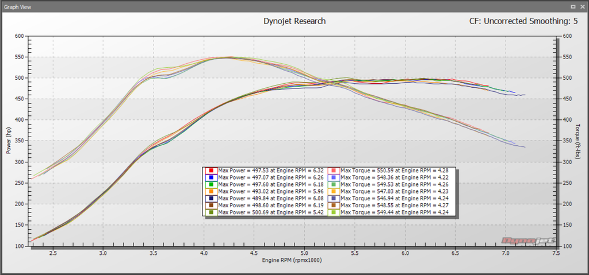Close the Graph View panel
The image size is (589, 275).
coord(582,6)
